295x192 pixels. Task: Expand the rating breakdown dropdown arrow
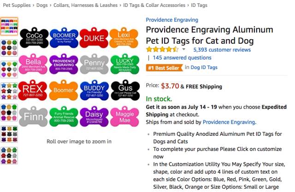(183, 49)
